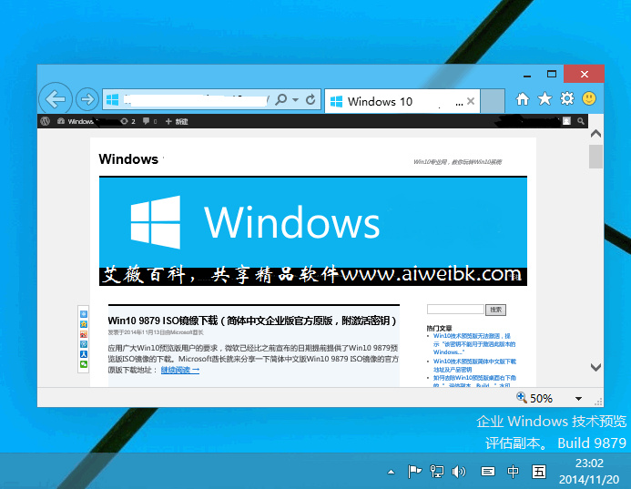
Task: Open Tools with the gear icon
Action: pos(567,98)
